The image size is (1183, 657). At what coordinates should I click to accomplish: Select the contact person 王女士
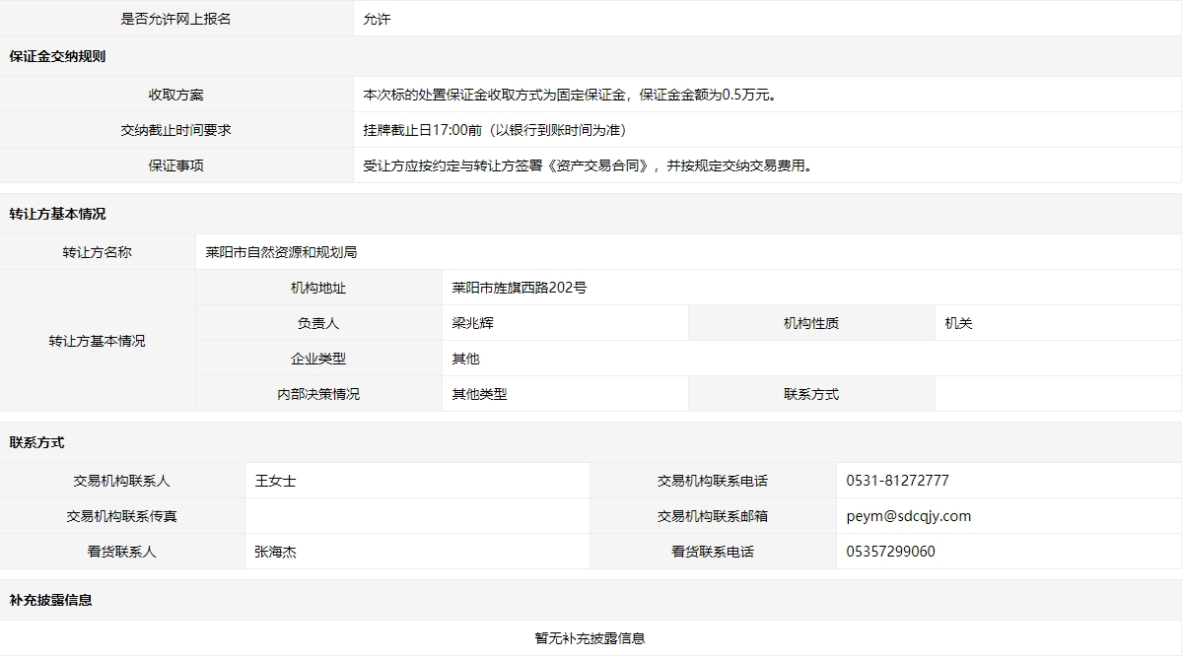click(x=275, y=481)
